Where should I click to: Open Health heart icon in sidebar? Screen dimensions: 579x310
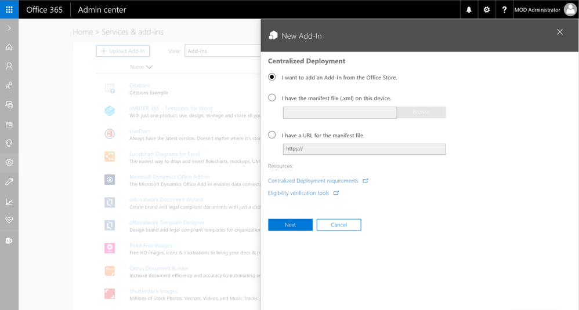(x=9, y=220)
